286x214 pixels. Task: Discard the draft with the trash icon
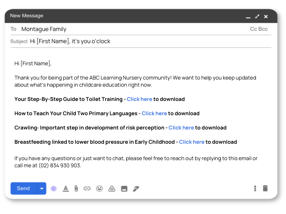265,188
